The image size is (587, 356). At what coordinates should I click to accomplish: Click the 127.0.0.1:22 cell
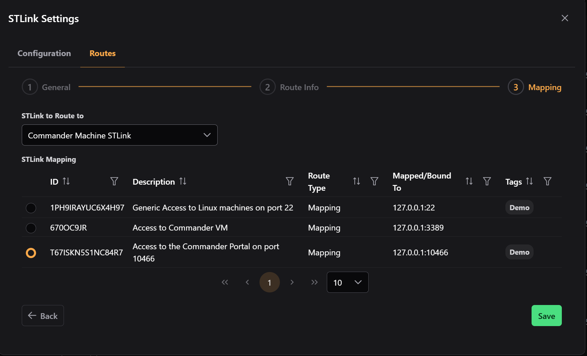[414, 207]
